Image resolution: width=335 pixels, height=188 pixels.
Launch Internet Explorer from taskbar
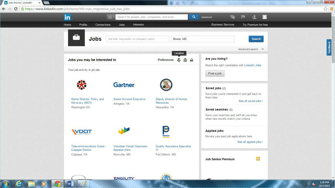coord(19,184)
